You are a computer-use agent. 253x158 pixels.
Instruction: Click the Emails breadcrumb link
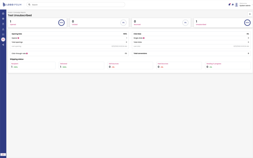pos(10,12)
